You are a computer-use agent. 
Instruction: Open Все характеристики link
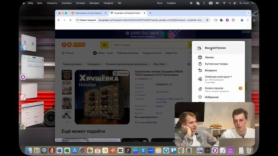(x=147, y=117)
